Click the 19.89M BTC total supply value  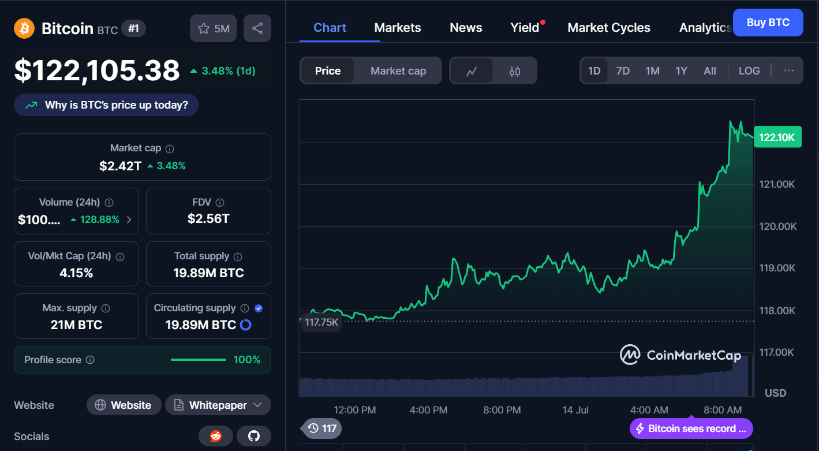pyautogui.click(x=208, y=273)
